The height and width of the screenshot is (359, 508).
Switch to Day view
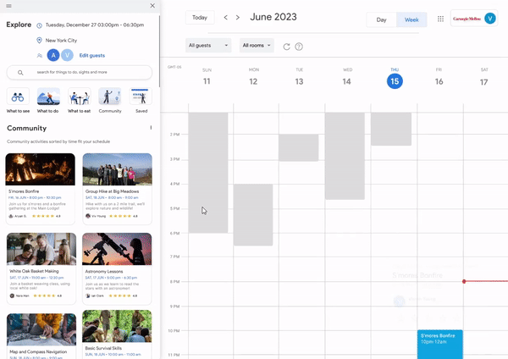381,19
